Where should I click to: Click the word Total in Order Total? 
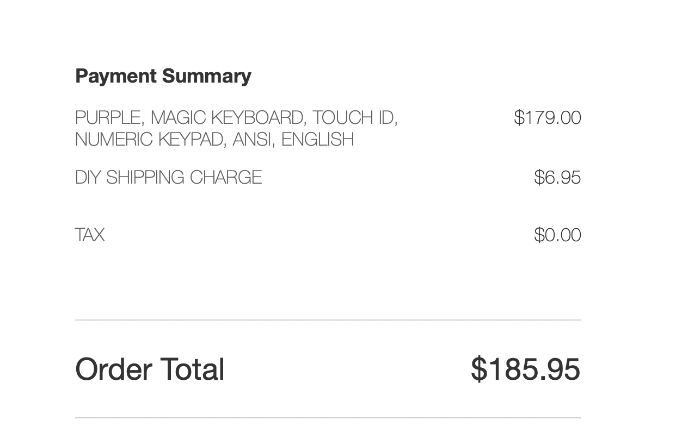click(192, 369)
